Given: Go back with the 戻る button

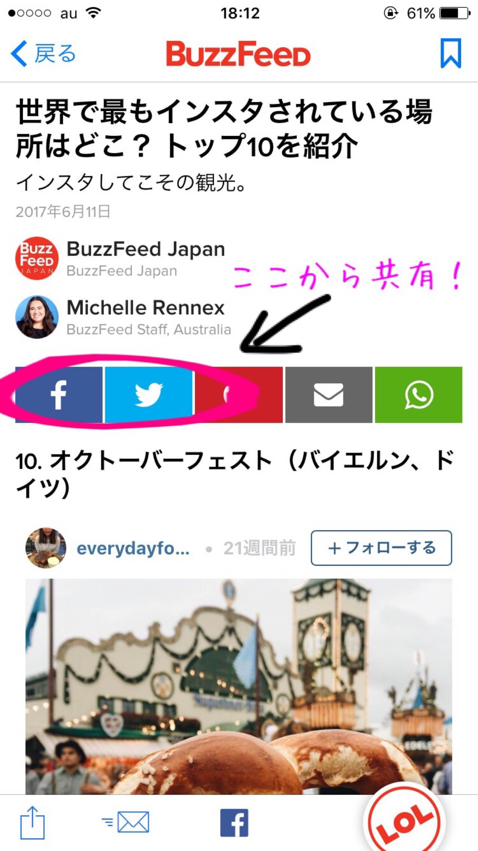Looking at the screenshot, I should coord(43,53).
